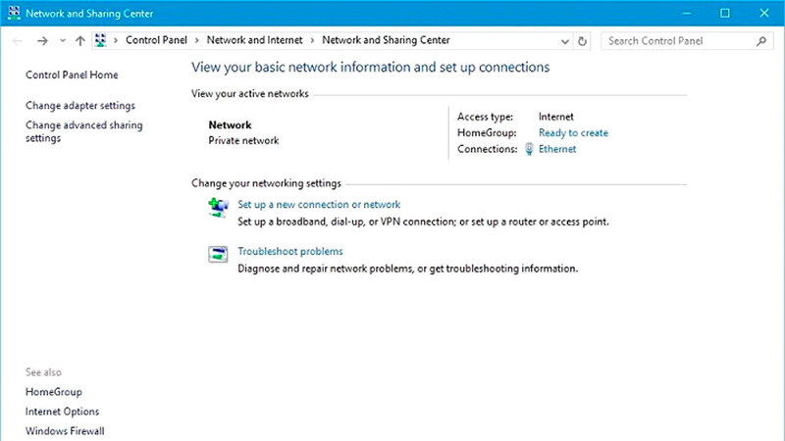
Task: Click the Refresh button in address bar
Action: (583, 41)
